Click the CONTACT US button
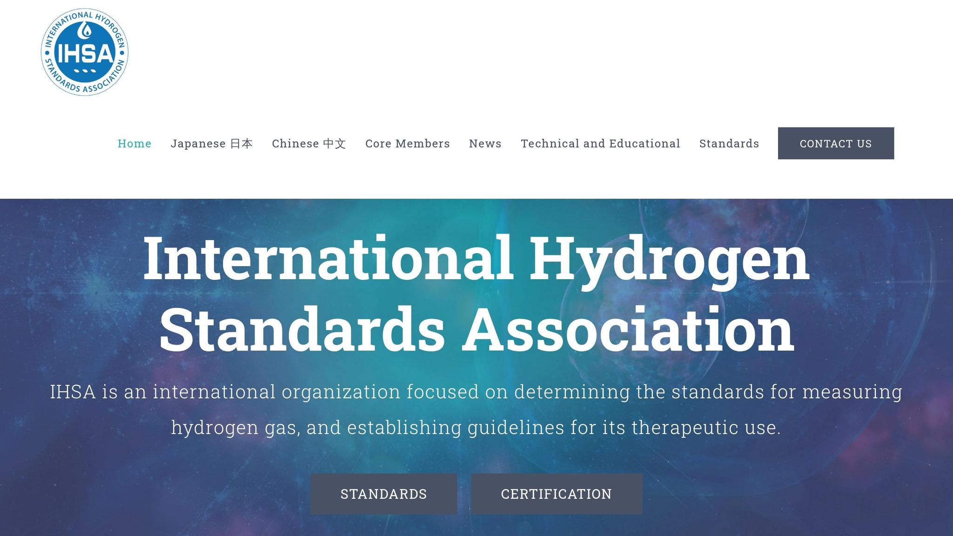Image resolution: width=953 pixels, height=536 pixels. click(836, 143)
